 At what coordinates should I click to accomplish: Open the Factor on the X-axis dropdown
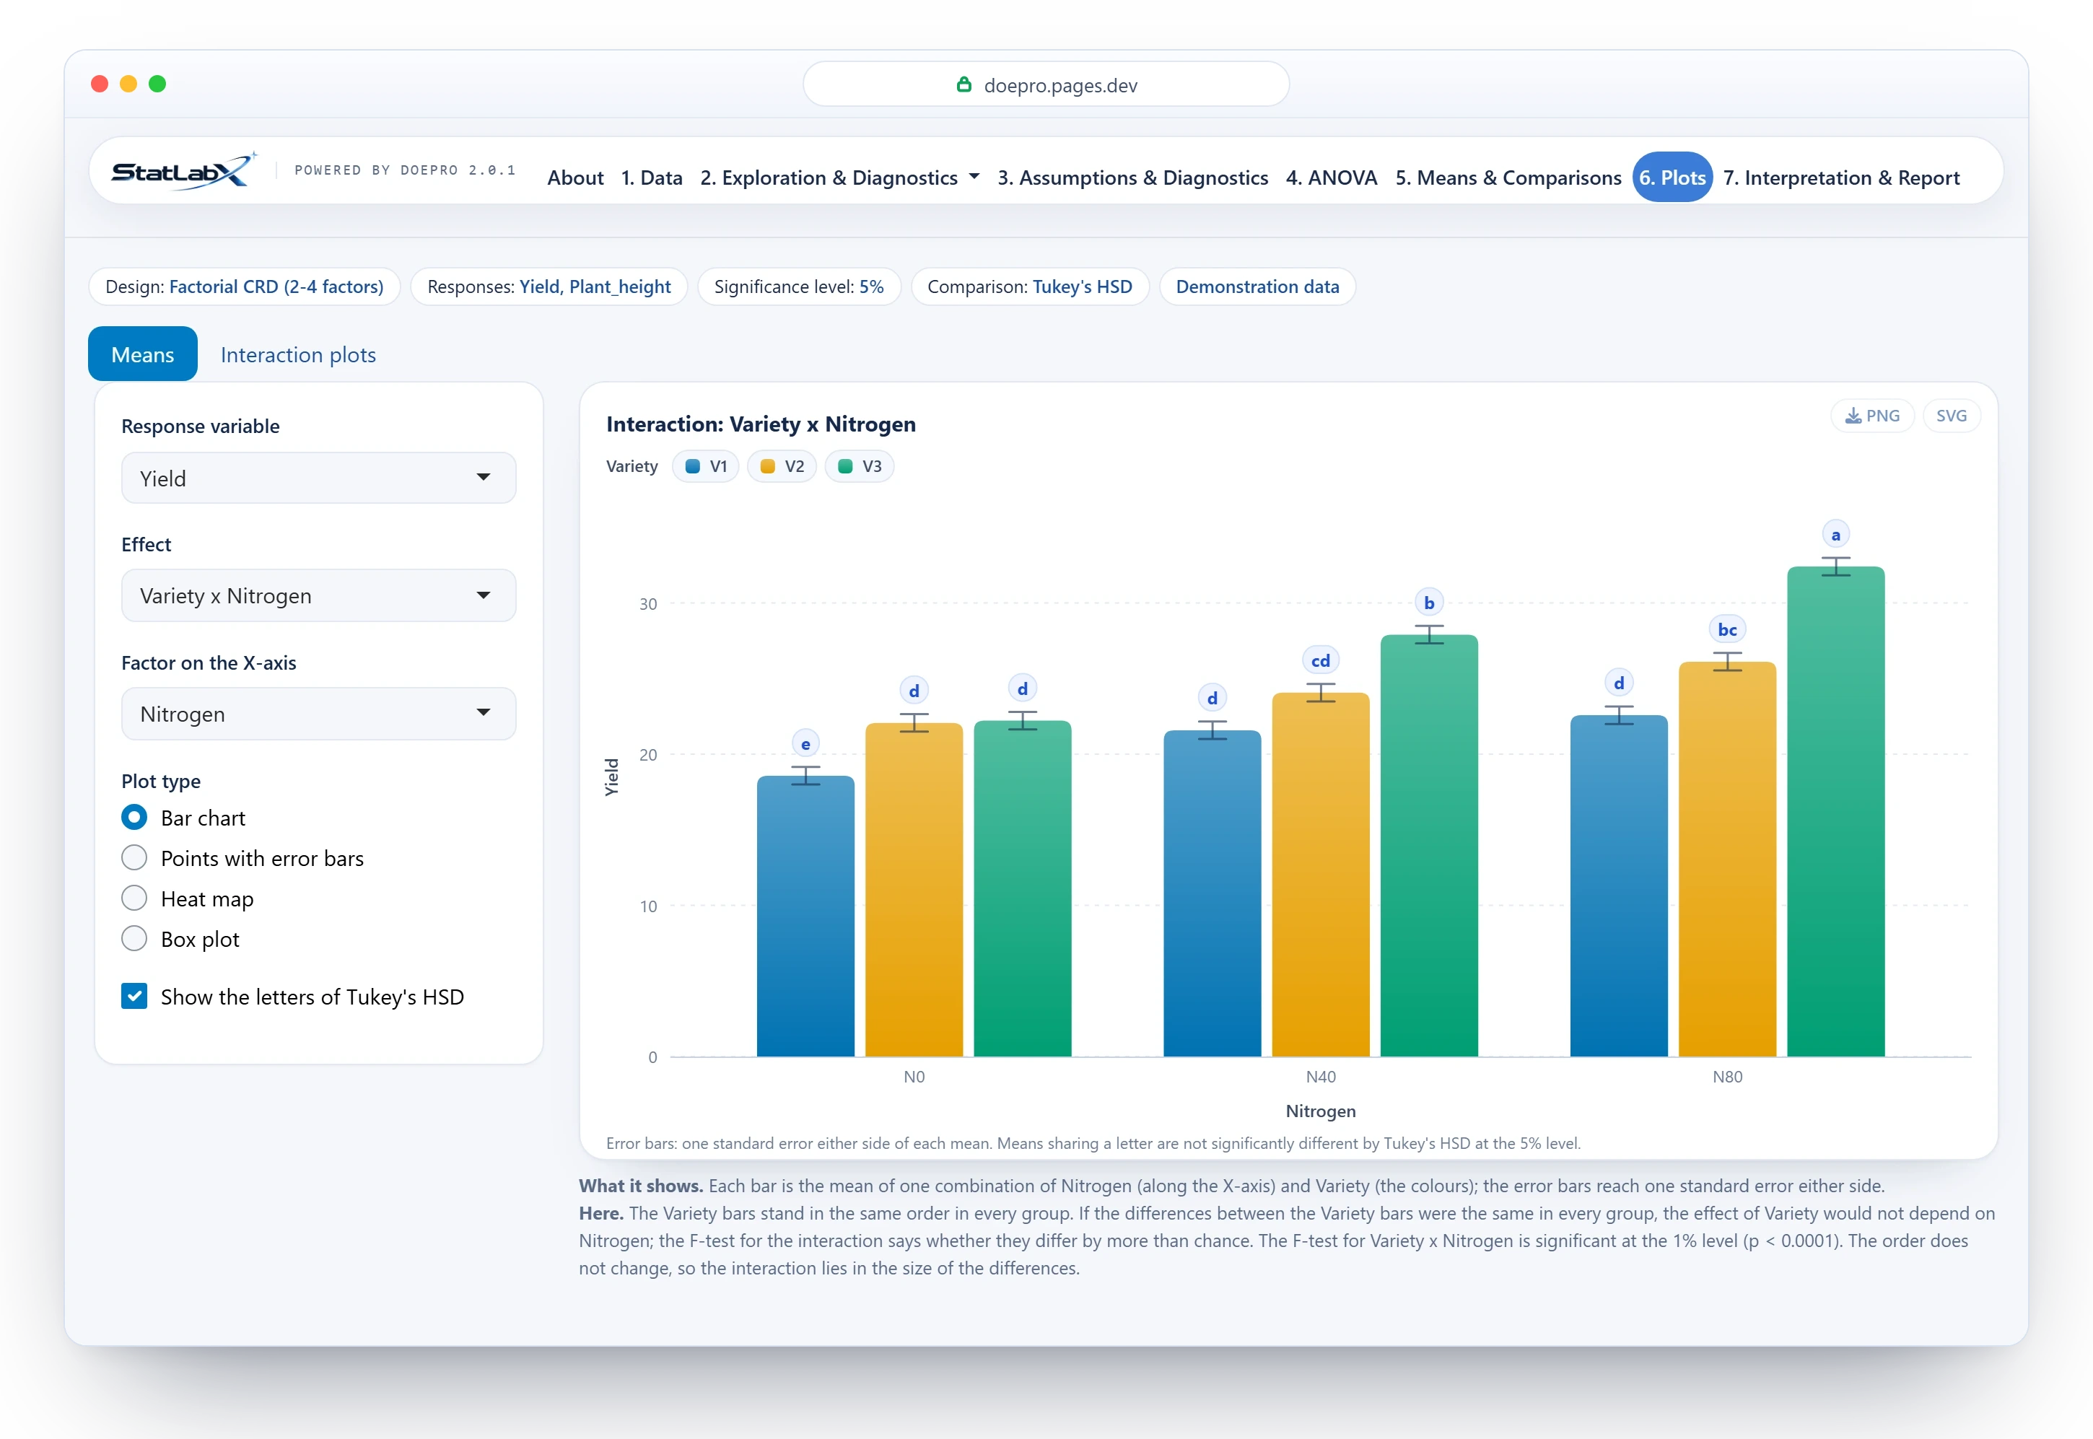pyautogui.click(x=318, y=713)
